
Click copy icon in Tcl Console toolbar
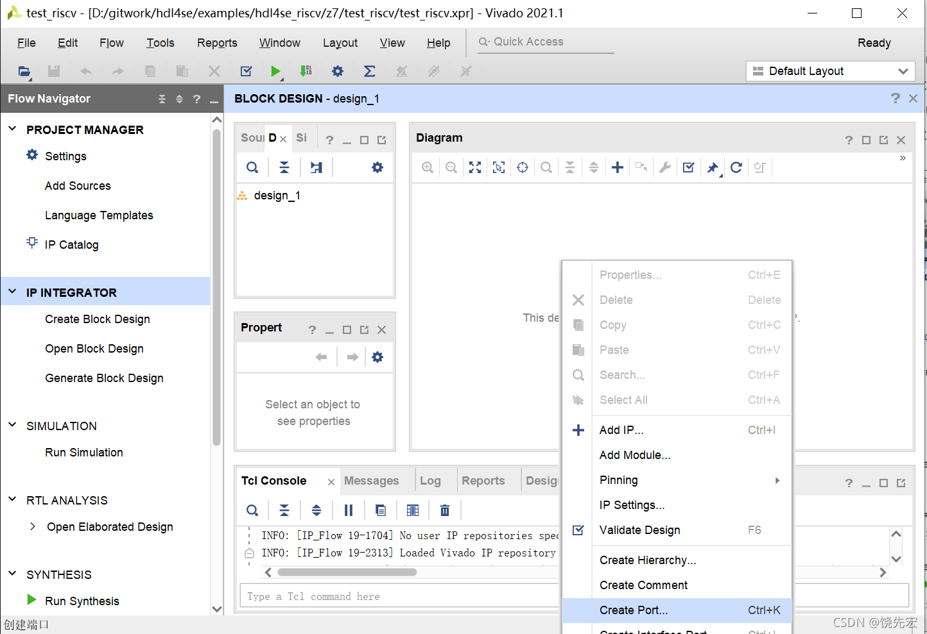click(381, 510)
